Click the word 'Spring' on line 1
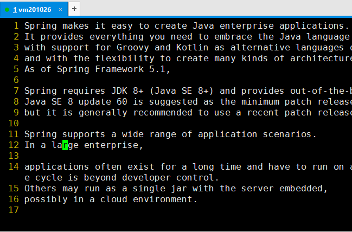Image resolution: width=352 pixels, height=232 pixels. pos(41,26)
